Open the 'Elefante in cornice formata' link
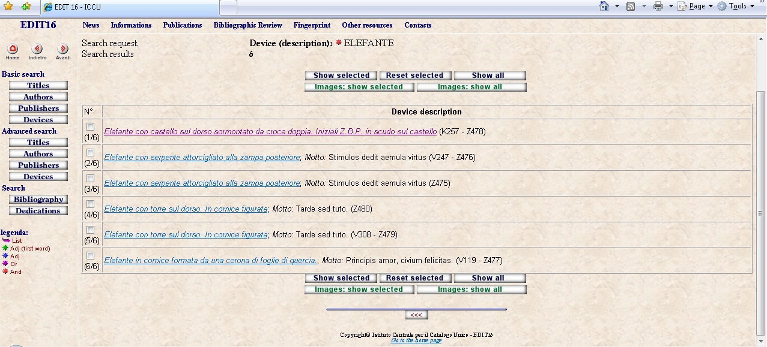The height and width of the screenshot is (347, 767). click(211, 261)
